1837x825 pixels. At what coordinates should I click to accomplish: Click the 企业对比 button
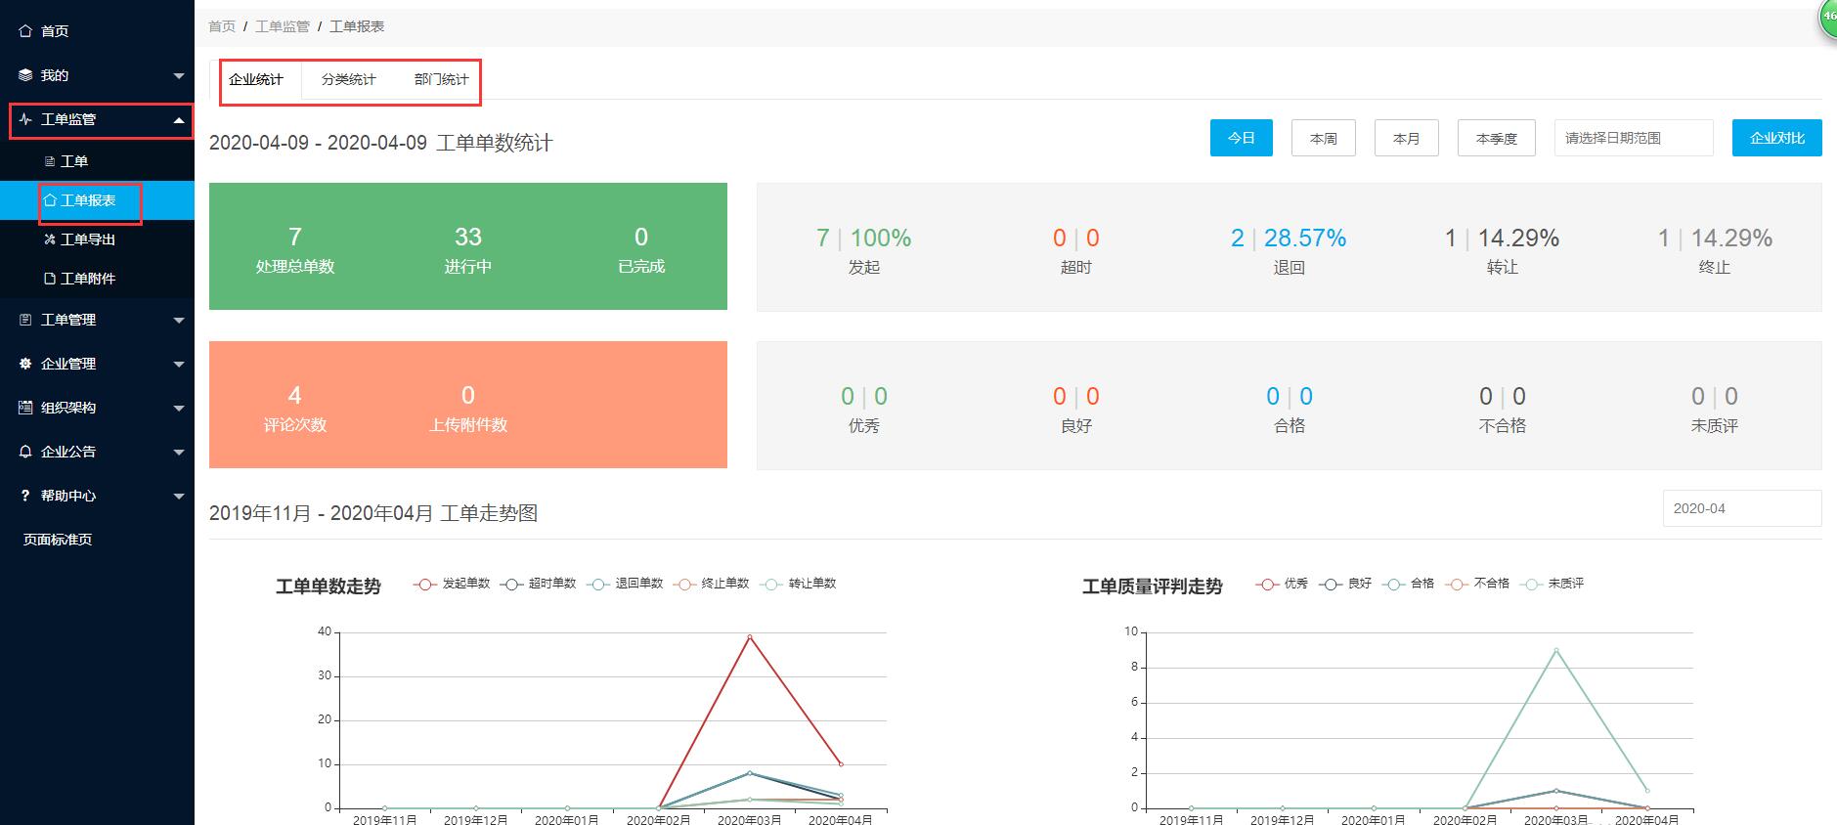coord(1776,138)
